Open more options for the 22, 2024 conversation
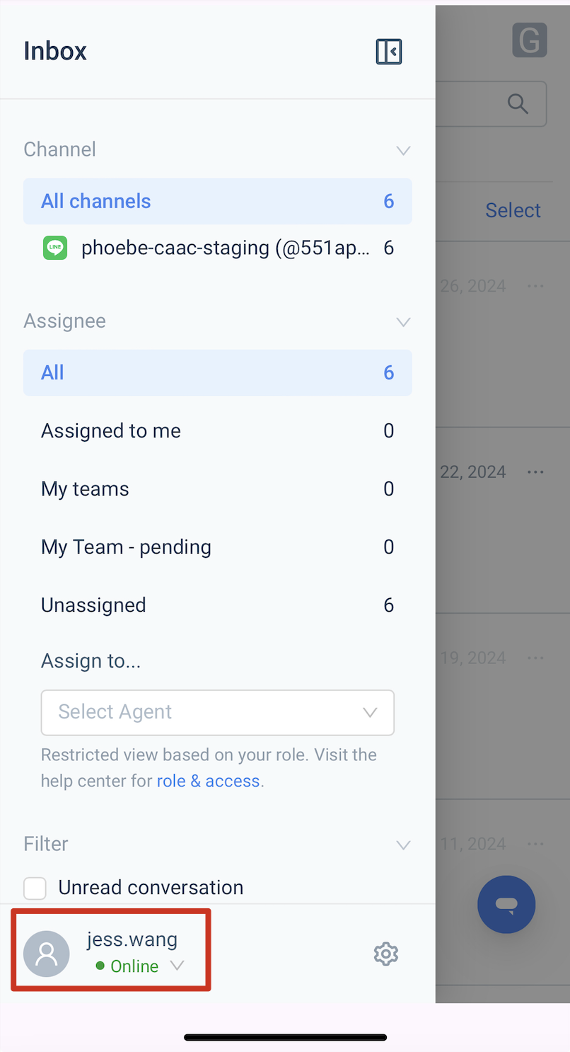Image resolution: width=570 pixels, height=1052 pixels. click(535, 471)
